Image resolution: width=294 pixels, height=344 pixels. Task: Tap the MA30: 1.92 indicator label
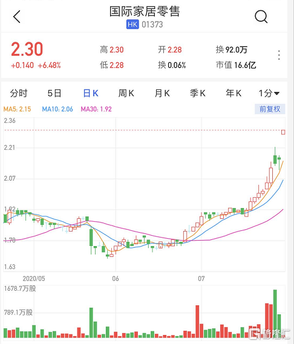[96, 109]
